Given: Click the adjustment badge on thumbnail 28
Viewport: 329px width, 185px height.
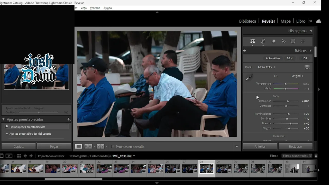Looking at the screenshot, I should tap(212, 171).
